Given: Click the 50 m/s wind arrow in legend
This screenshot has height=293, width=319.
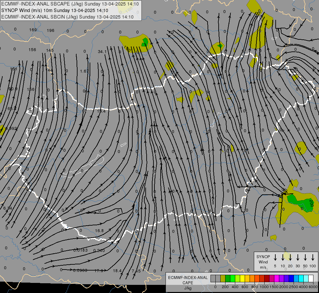Looking at the screenshot, I should point(305,258).
